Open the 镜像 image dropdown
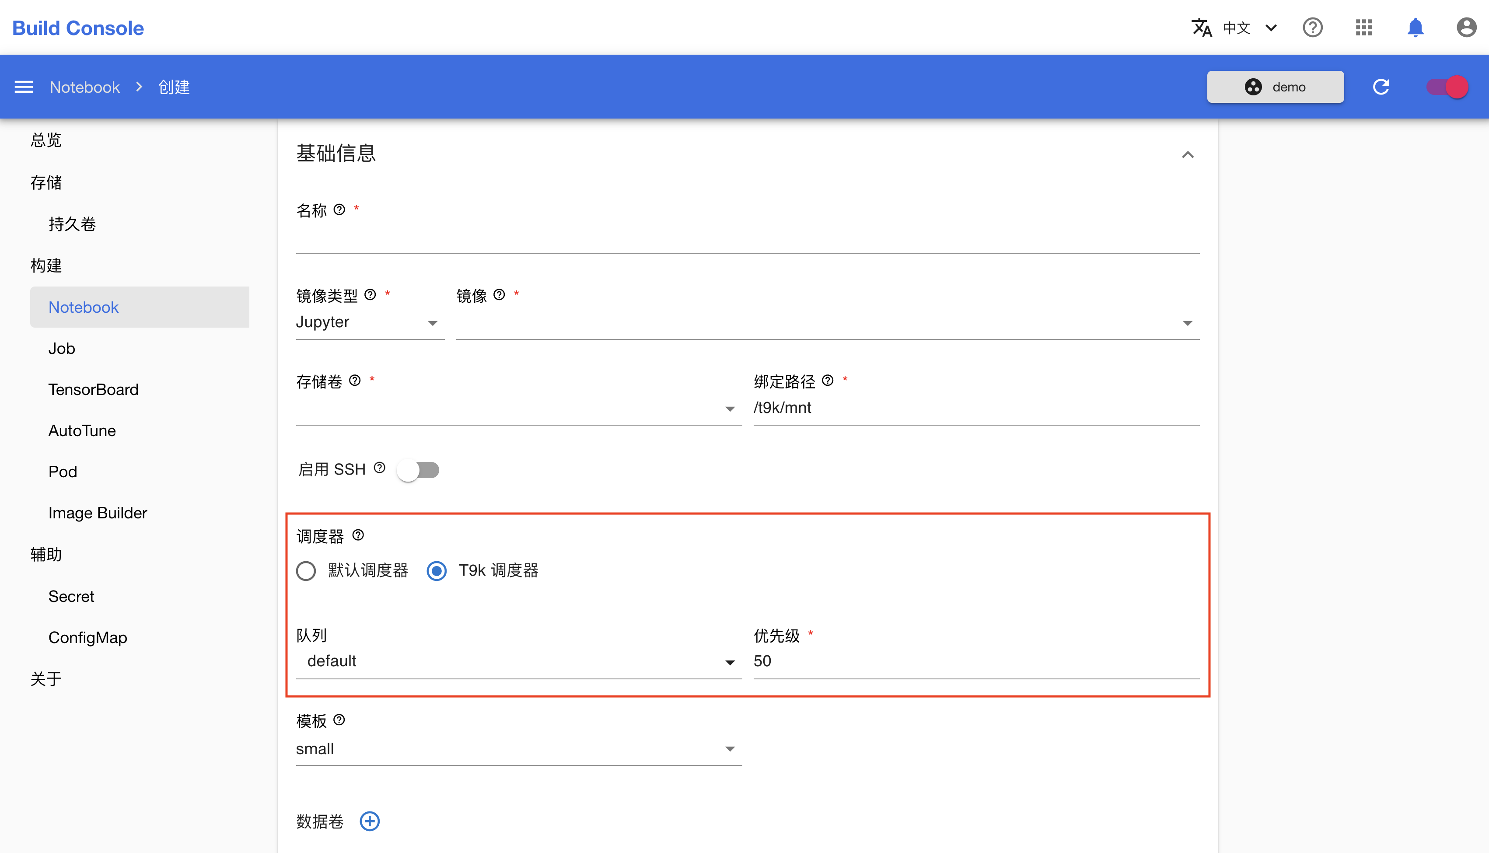 tap(828, 323)
